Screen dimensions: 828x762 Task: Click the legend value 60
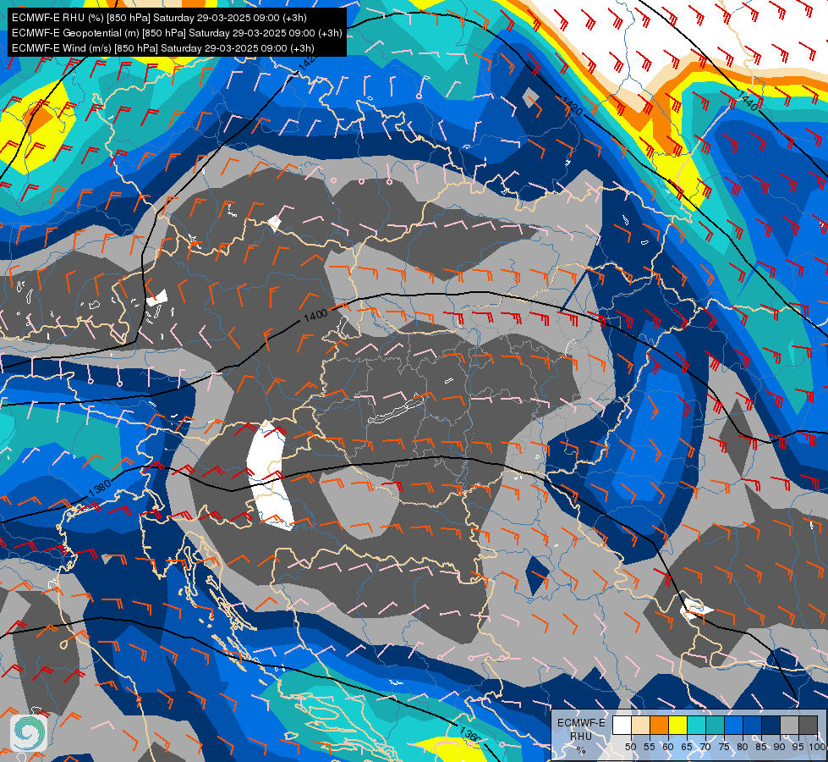(x=668, y=747)
